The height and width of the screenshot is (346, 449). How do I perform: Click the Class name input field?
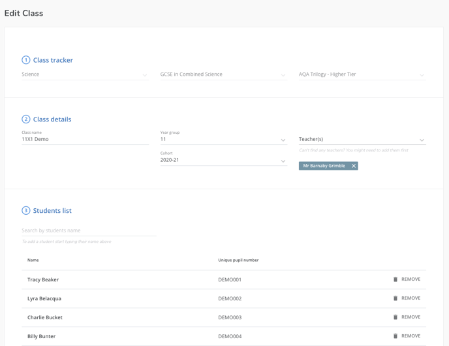(85, 139)
